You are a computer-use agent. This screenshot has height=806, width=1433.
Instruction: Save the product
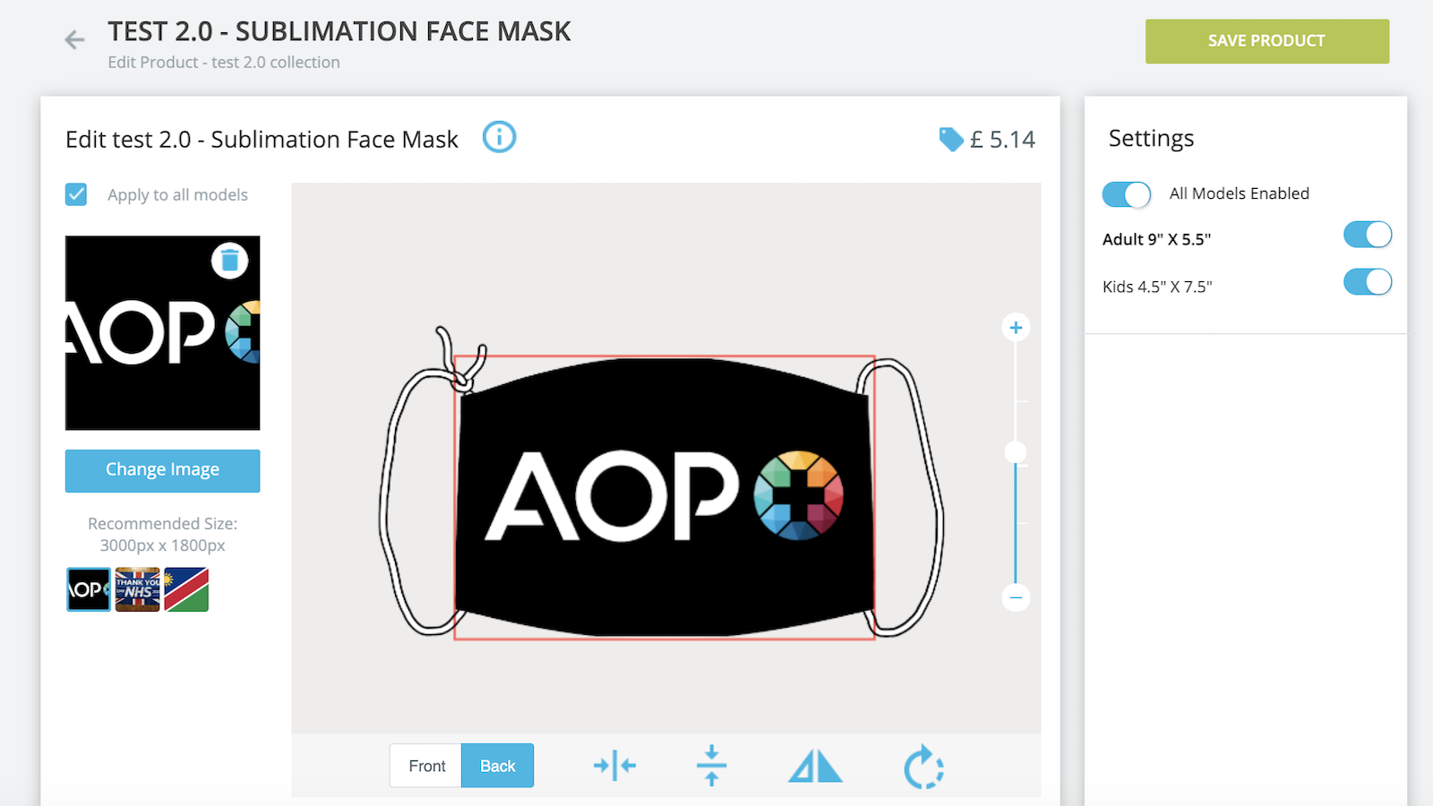coord(1266,40)
